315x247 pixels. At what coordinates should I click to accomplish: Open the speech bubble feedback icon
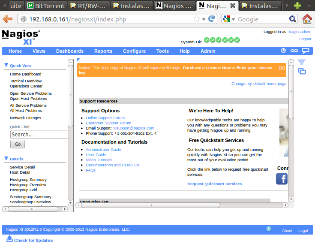pos(305,51)
